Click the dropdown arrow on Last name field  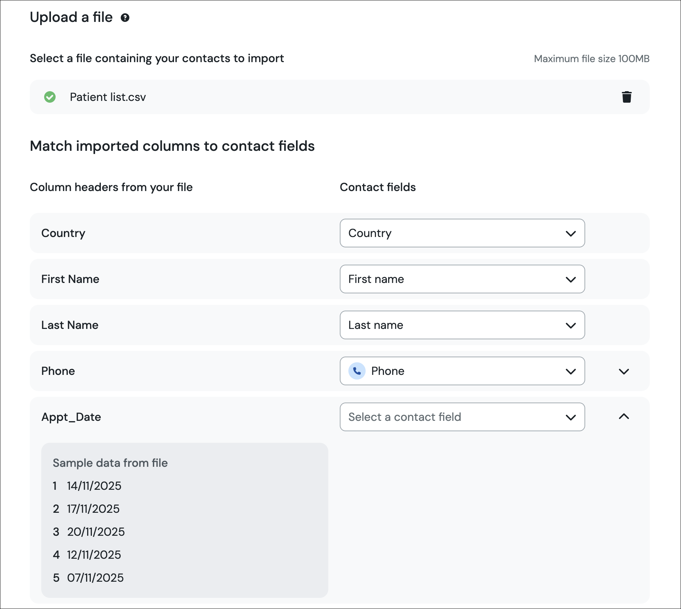pyautogui.click(x=571, y=325)
